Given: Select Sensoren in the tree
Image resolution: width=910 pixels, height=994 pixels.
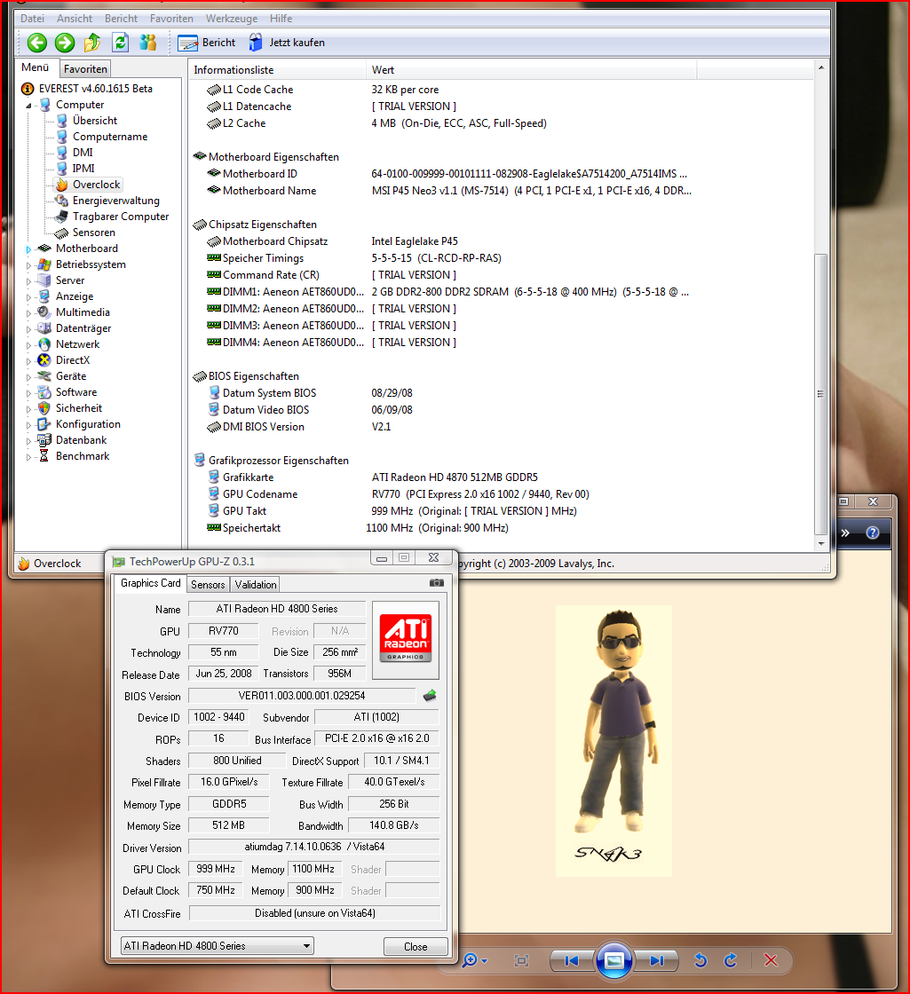Looking at the screenshot, I should [x=94, y=232].
